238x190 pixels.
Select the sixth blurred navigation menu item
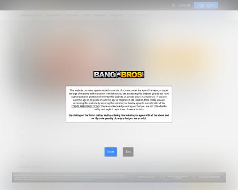click(116, 15)
